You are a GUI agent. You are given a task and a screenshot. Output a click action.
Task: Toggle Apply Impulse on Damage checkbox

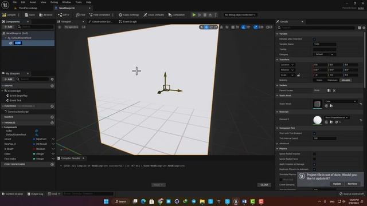pos(314,164)
